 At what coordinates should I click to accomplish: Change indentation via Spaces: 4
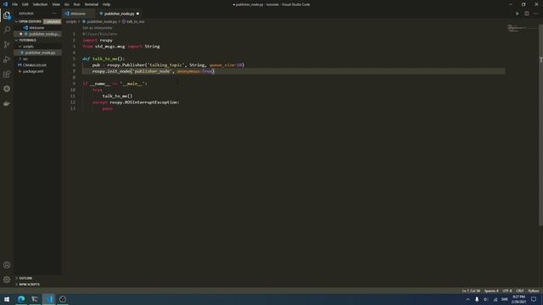(491, 291)
